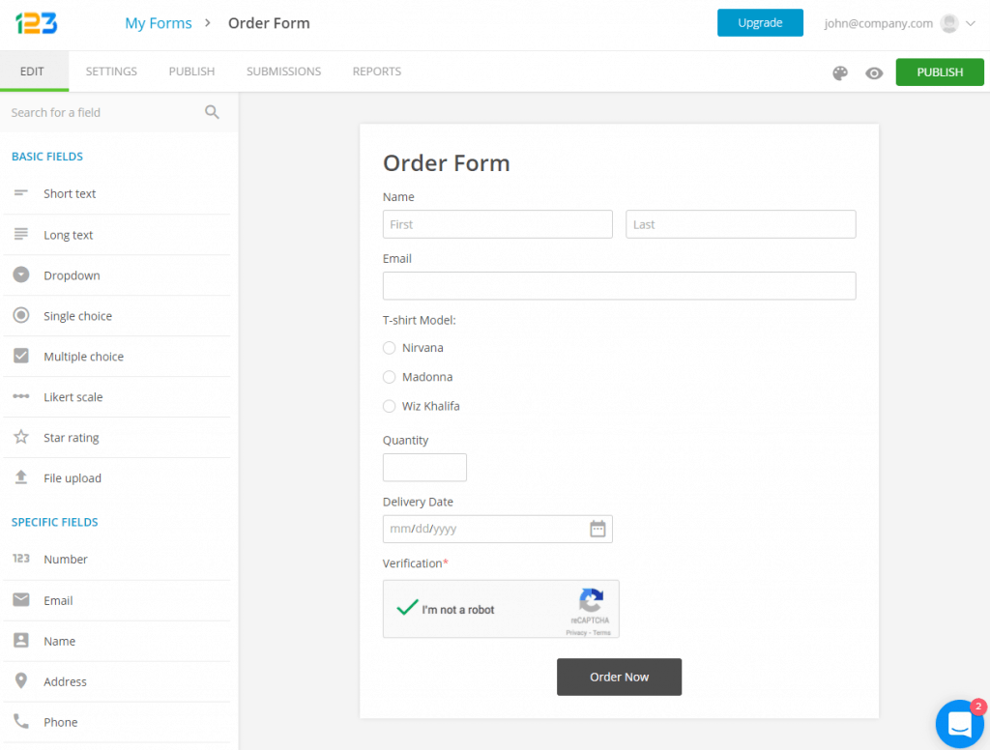Screen dimensions: 990x750
Task: Open the reCAPTCHA Terms link
Action: [x=601, y=633]
